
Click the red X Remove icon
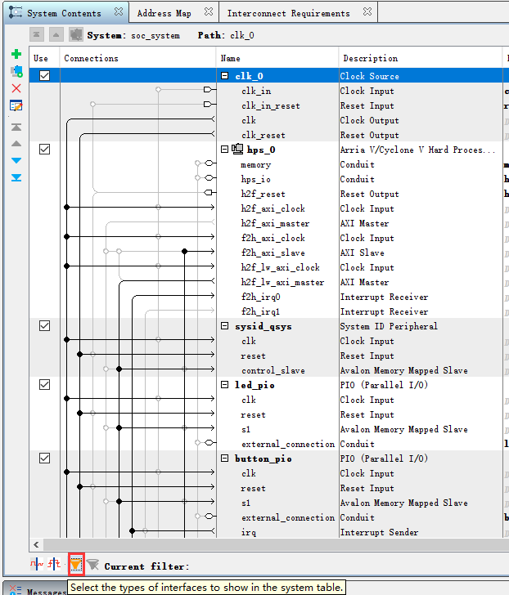(x=16, y=88)
